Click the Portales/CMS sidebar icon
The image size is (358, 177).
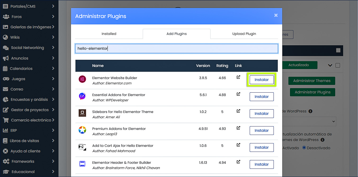click(x=5, y=6)
